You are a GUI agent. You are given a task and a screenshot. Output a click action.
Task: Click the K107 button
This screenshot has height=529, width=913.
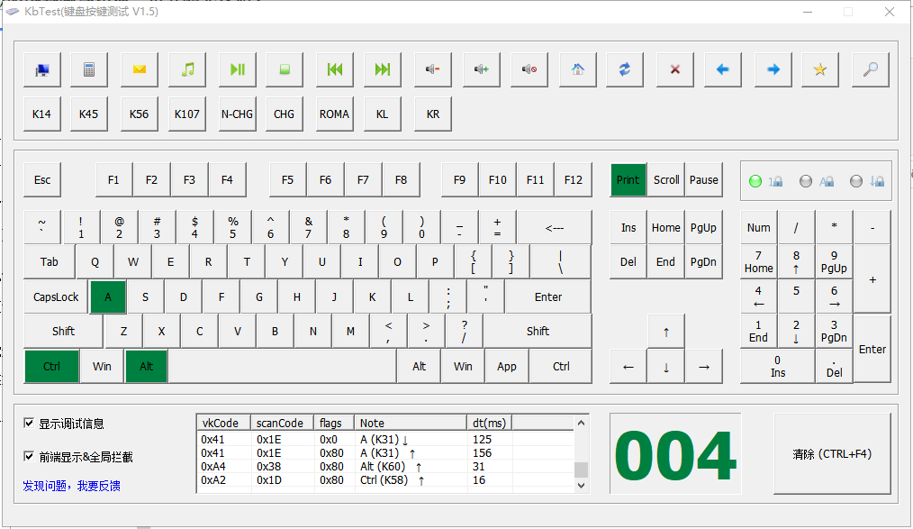click(187, 114)
